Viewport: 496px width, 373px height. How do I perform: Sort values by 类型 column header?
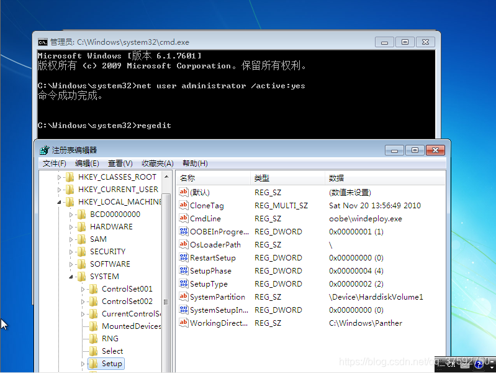point(287,178)
